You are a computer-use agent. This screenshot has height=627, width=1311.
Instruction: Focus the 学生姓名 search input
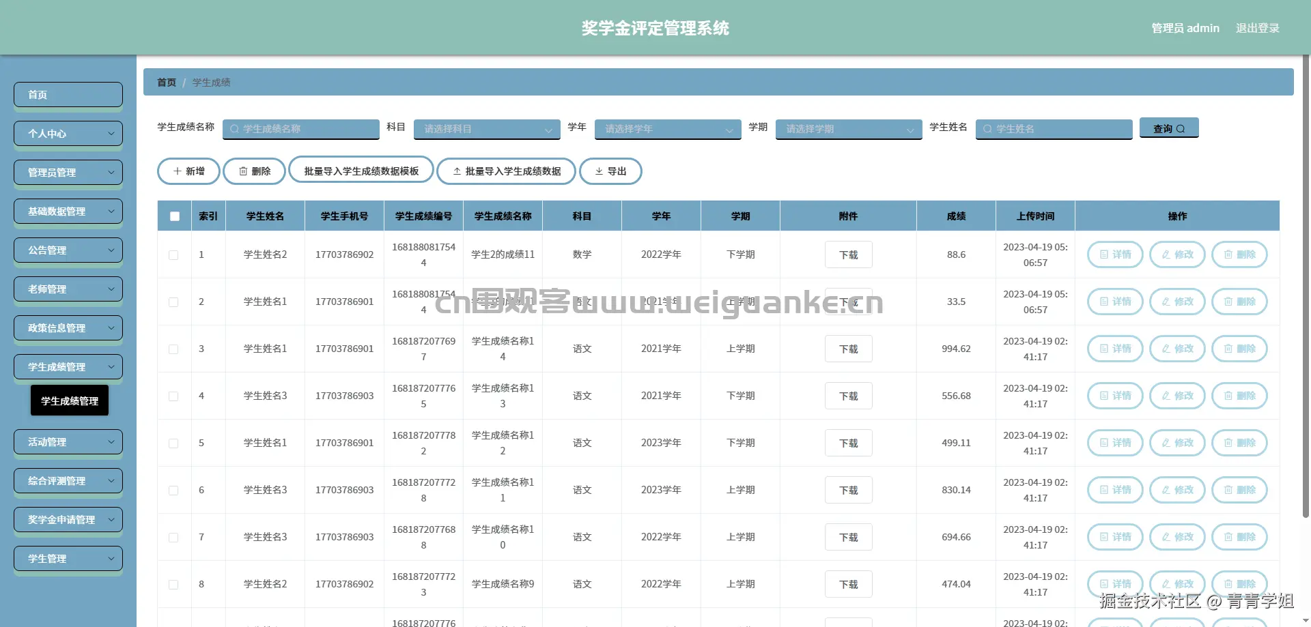1054,129
